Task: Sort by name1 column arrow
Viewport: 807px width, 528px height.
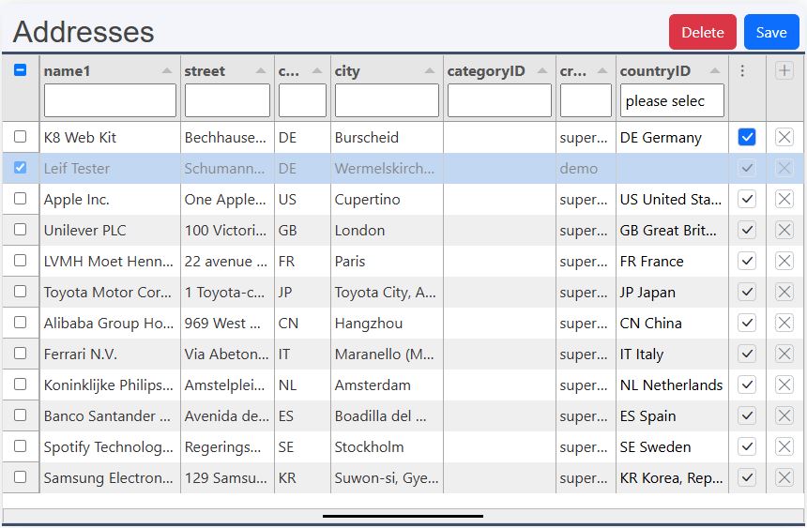Action: [167, 71]
